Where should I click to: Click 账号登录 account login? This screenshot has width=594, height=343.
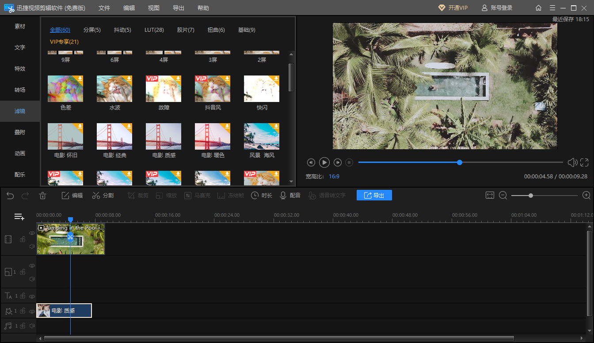click(497, 8)
